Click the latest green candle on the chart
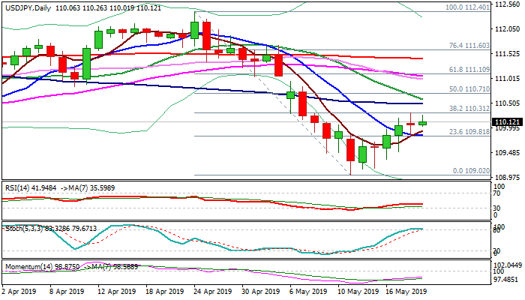Viewport: 525px width, 300px height. tap(422, 123)
